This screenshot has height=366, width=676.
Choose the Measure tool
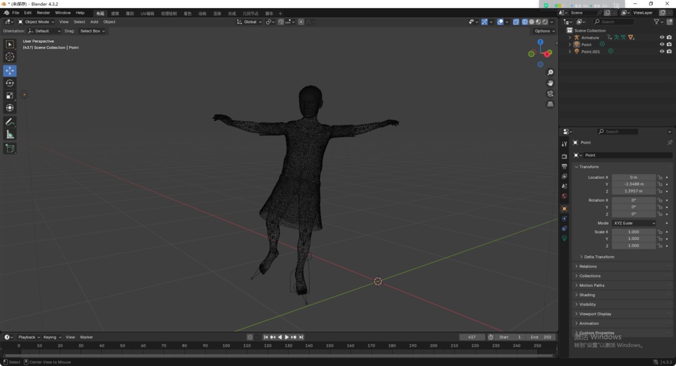(10, 135)
